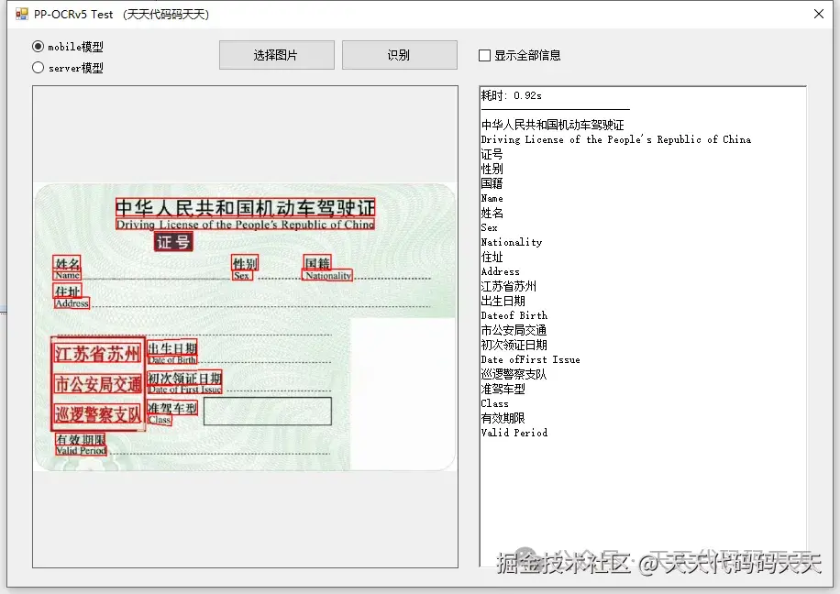This screenshot has height=594, width=840.
Task: Close the PP-OCRv5 Test window
Action: click(x=819, y=14)
